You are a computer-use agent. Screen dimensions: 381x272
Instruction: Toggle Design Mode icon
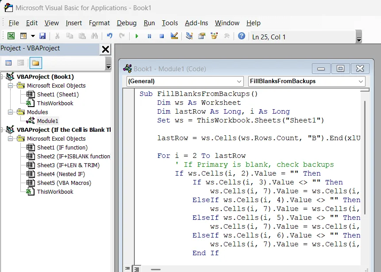pyautogui.click(x=174, y=36)
